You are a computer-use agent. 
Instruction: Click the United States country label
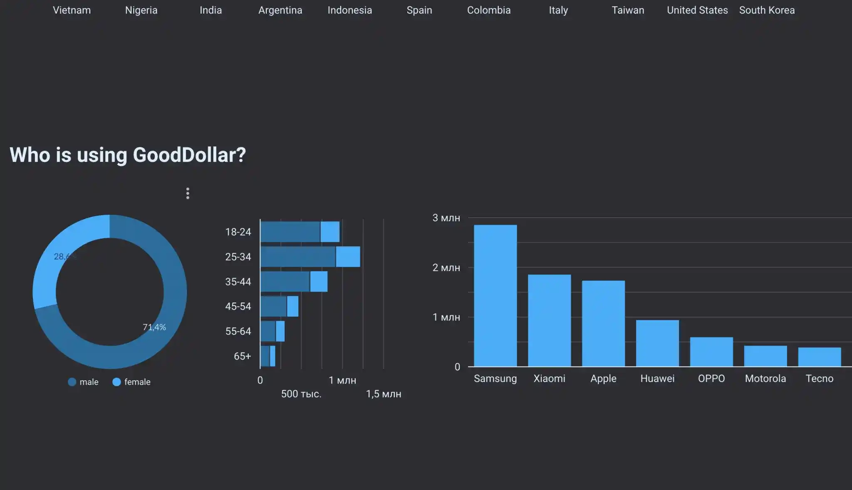click(697, 10)
